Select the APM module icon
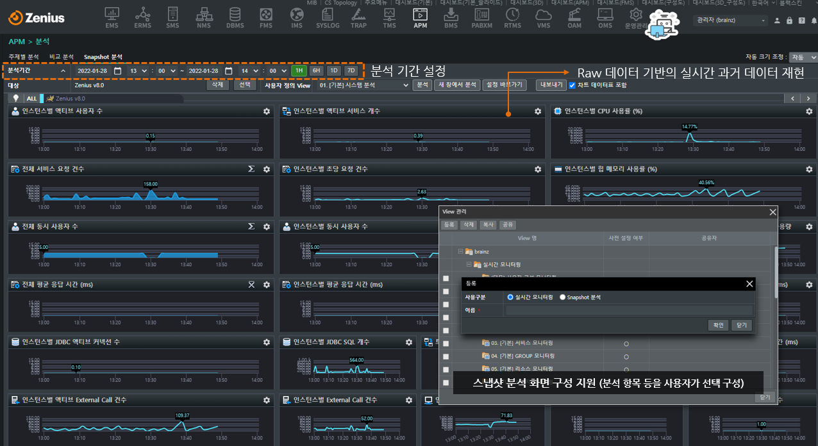This screenshot has height=446, width=818. click(420, 17)
